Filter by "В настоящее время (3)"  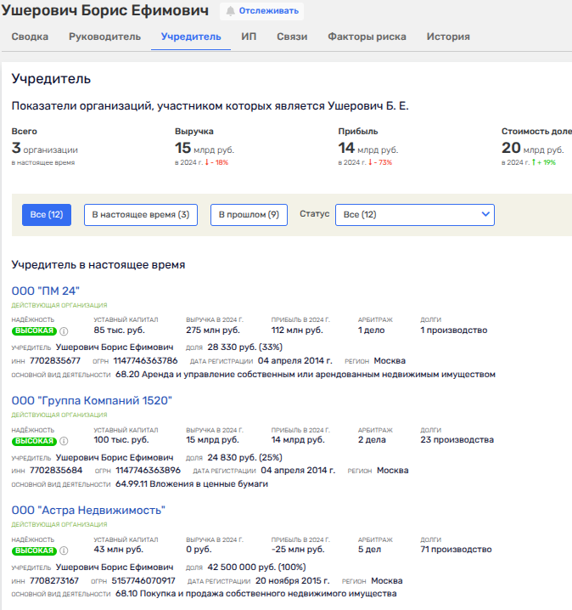[x=141, y=215]
